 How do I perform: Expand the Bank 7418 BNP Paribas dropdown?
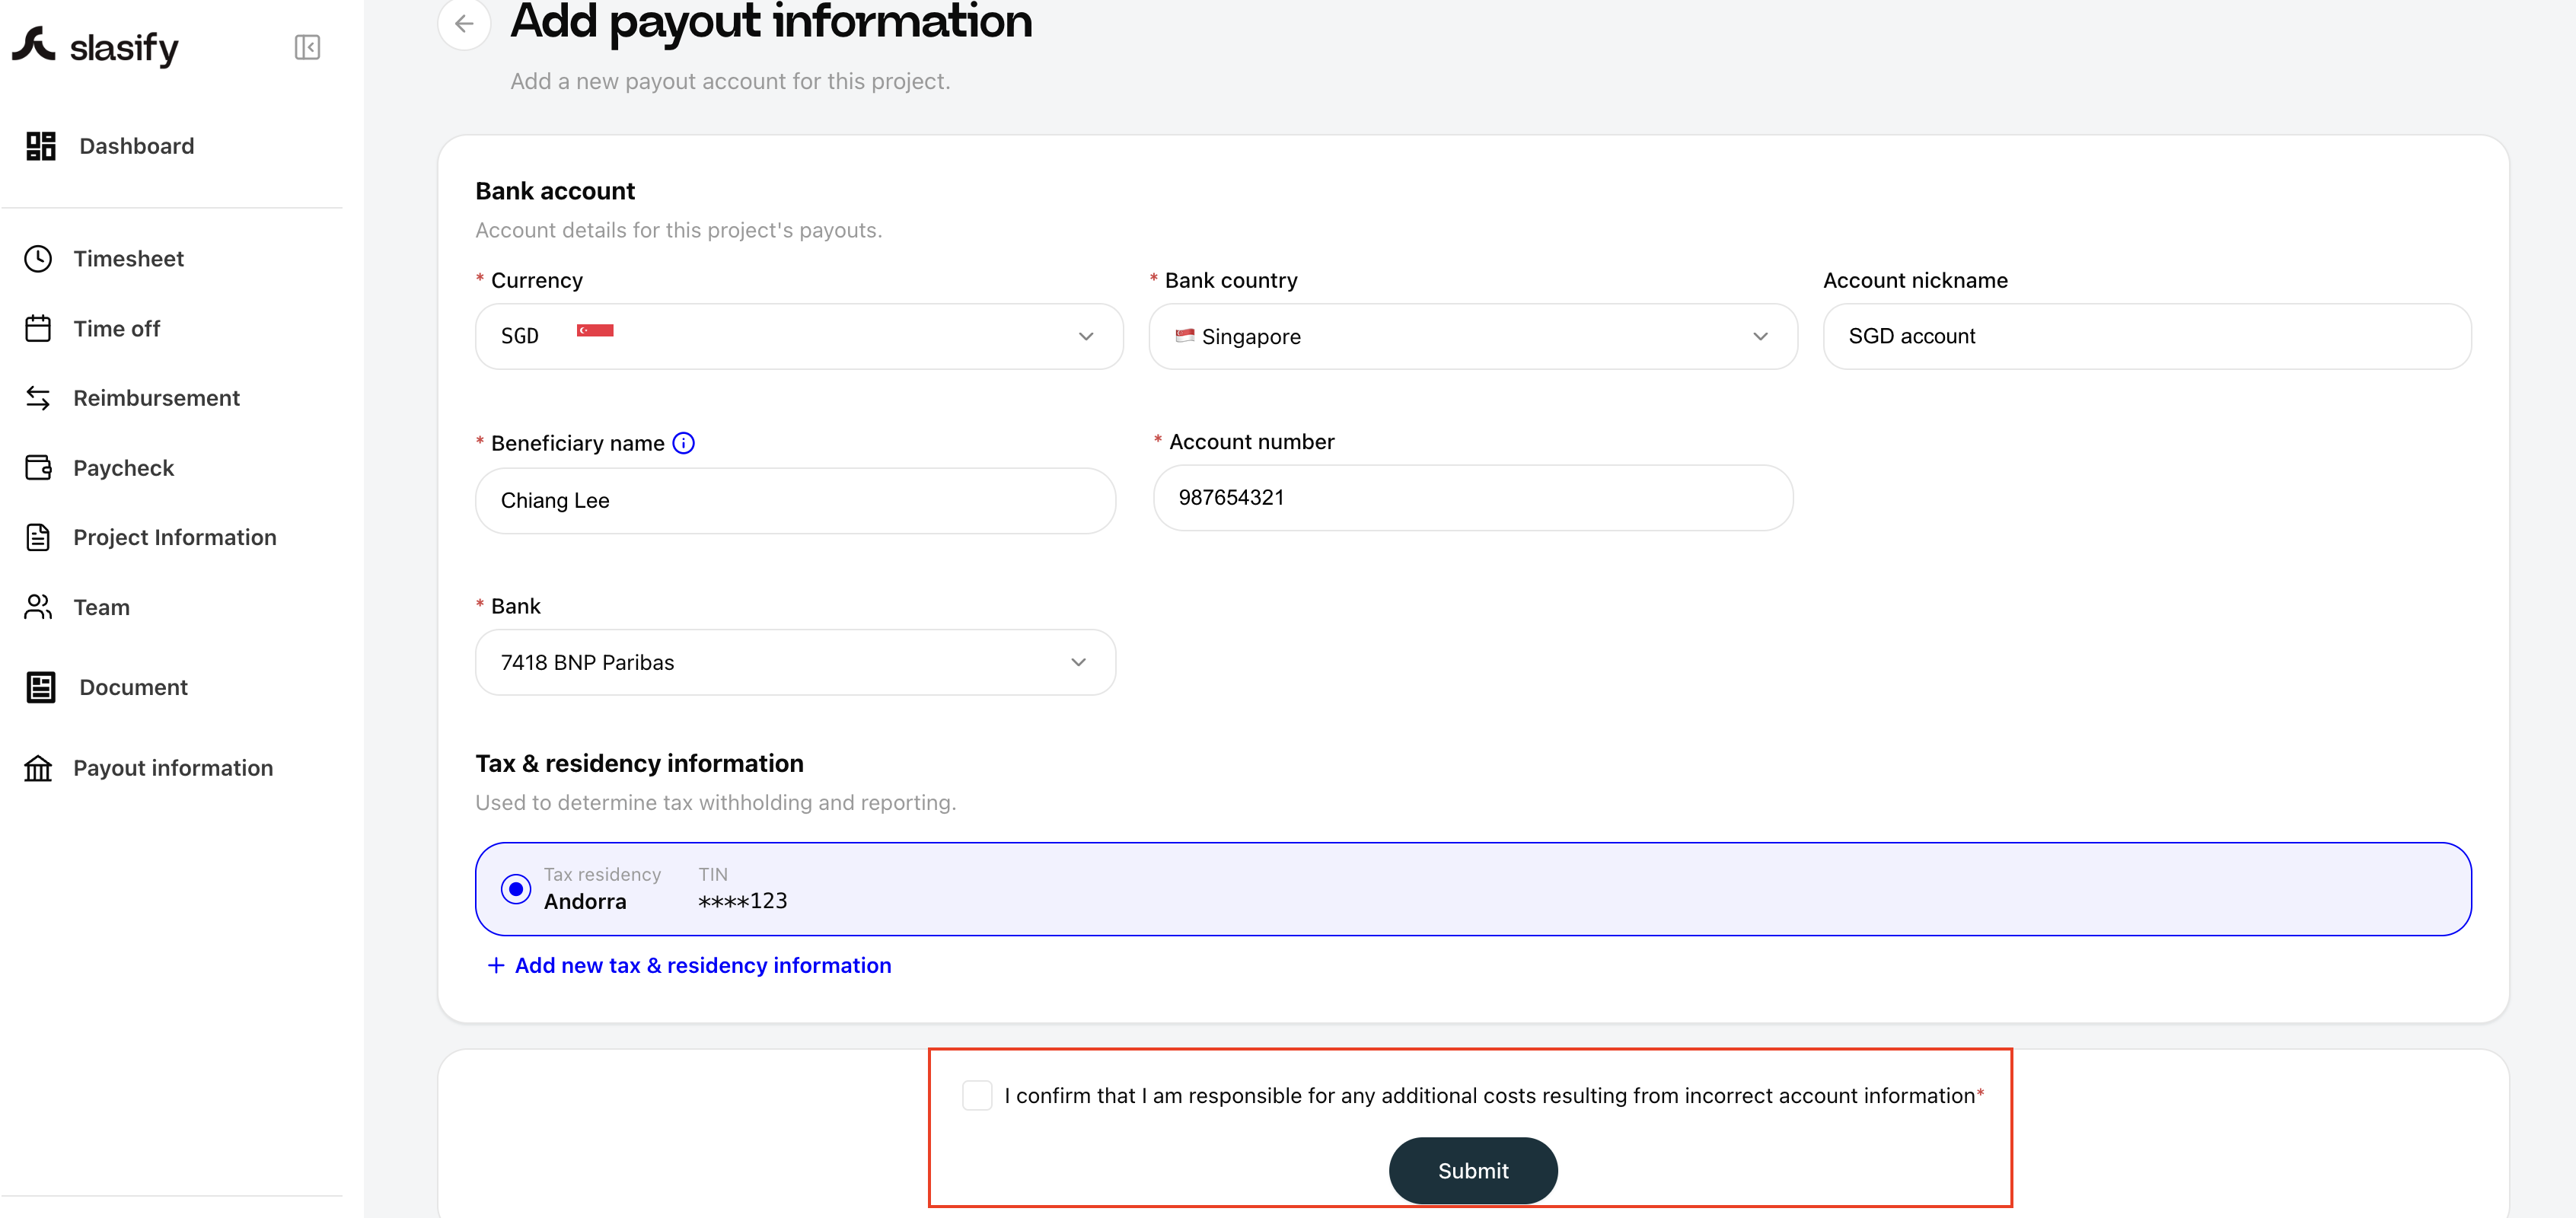click(x=795, y=662)
